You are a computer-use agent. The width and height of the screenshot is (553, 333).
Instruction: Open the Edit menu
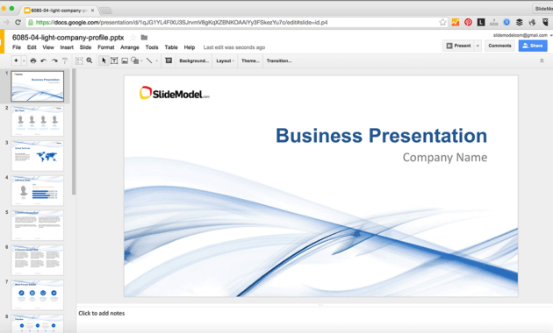pos(32,47)
